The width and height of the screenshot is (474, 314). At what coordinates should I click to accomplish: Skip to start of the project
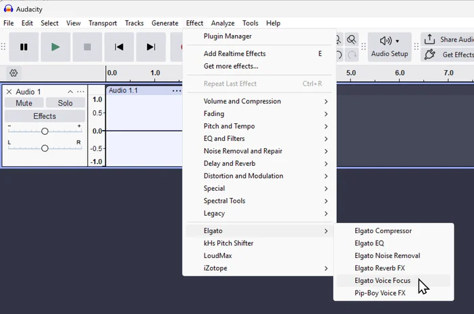point(119,47)
